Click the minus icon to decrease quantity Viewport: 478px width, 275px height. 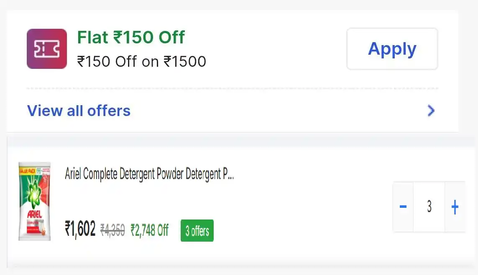(402, 207)
